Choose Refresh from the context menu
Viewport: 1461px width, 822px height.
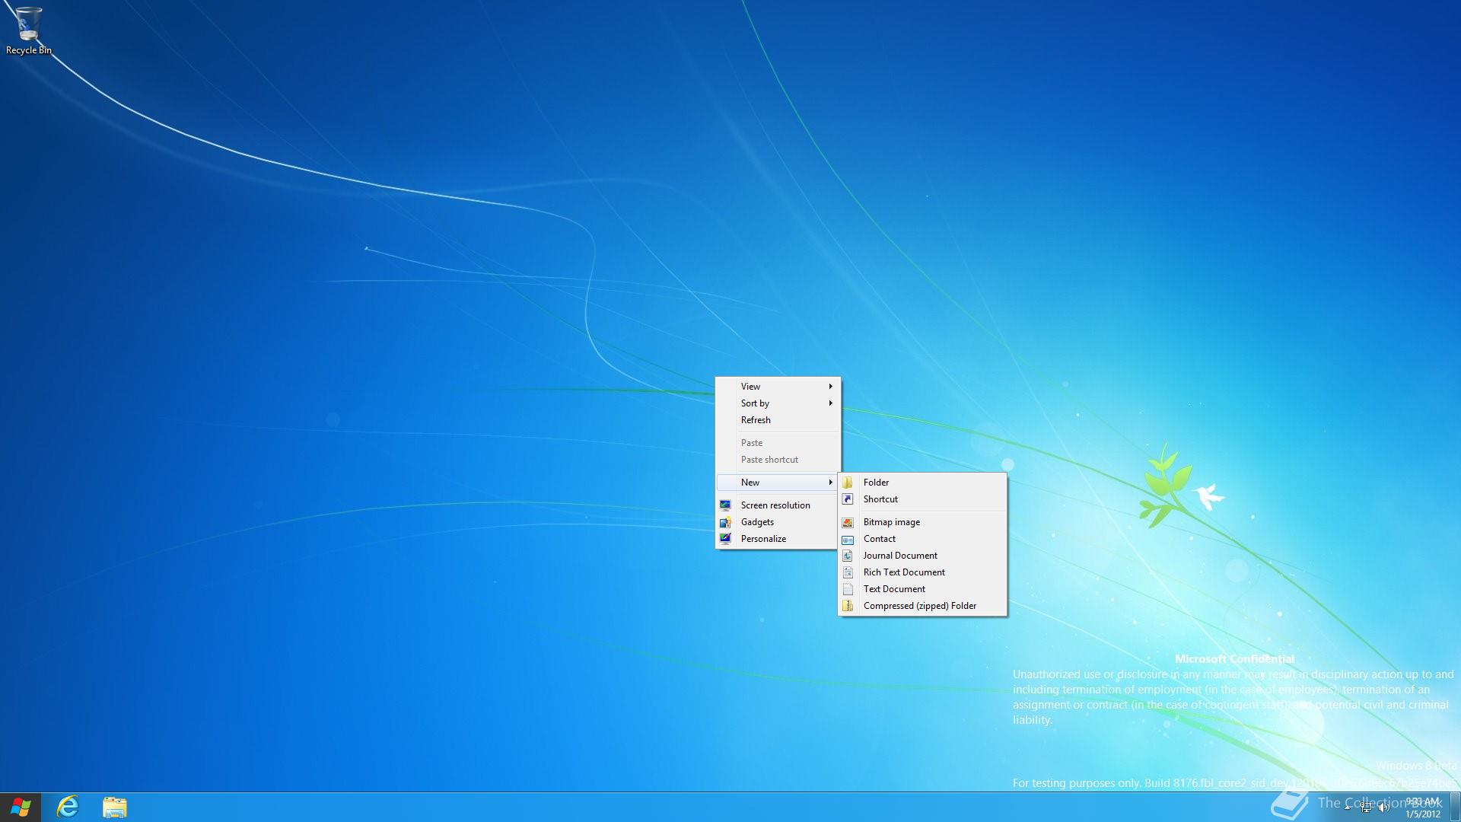point(778,420)
